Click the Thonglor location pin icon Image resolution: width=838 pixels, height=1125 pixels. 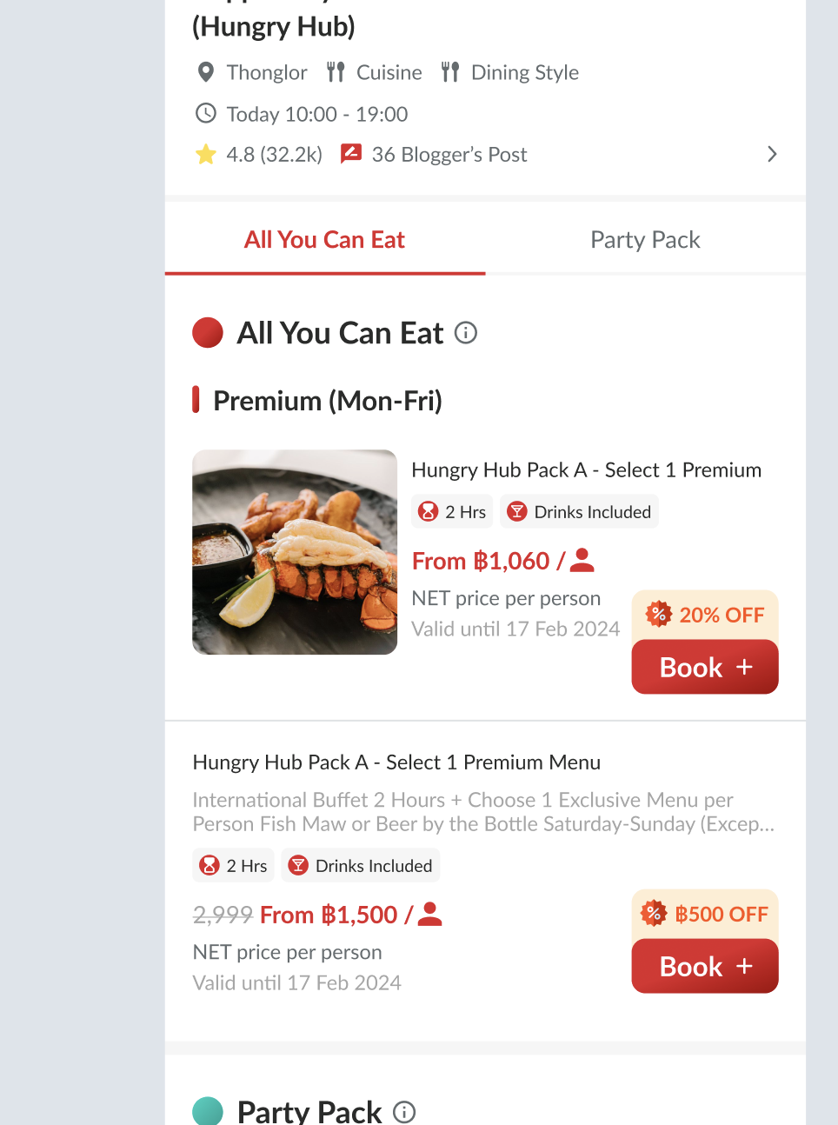coord(206,72)
